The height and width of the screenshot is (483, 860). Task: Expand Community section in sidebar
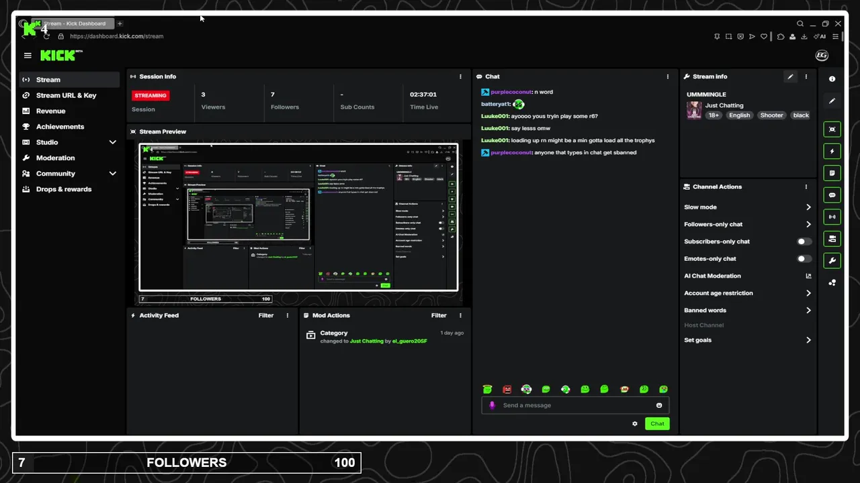[112, 174]
